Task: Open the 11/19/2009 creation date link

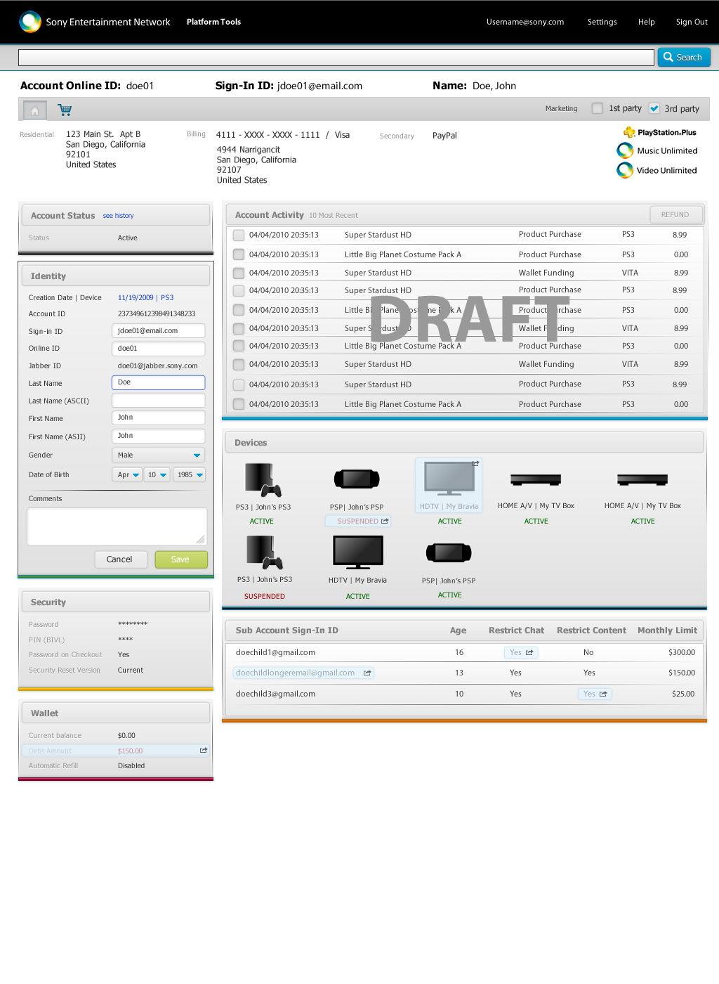Action: [x=136, y=298]
